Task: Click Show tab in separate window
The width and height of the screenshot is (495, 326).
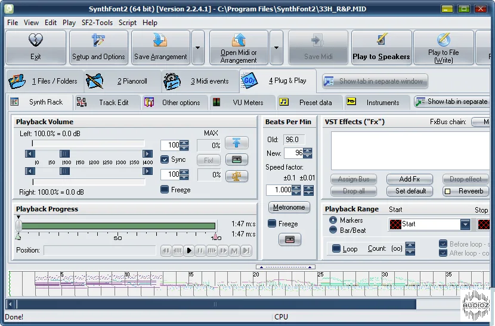Action: tap(375, 81)
